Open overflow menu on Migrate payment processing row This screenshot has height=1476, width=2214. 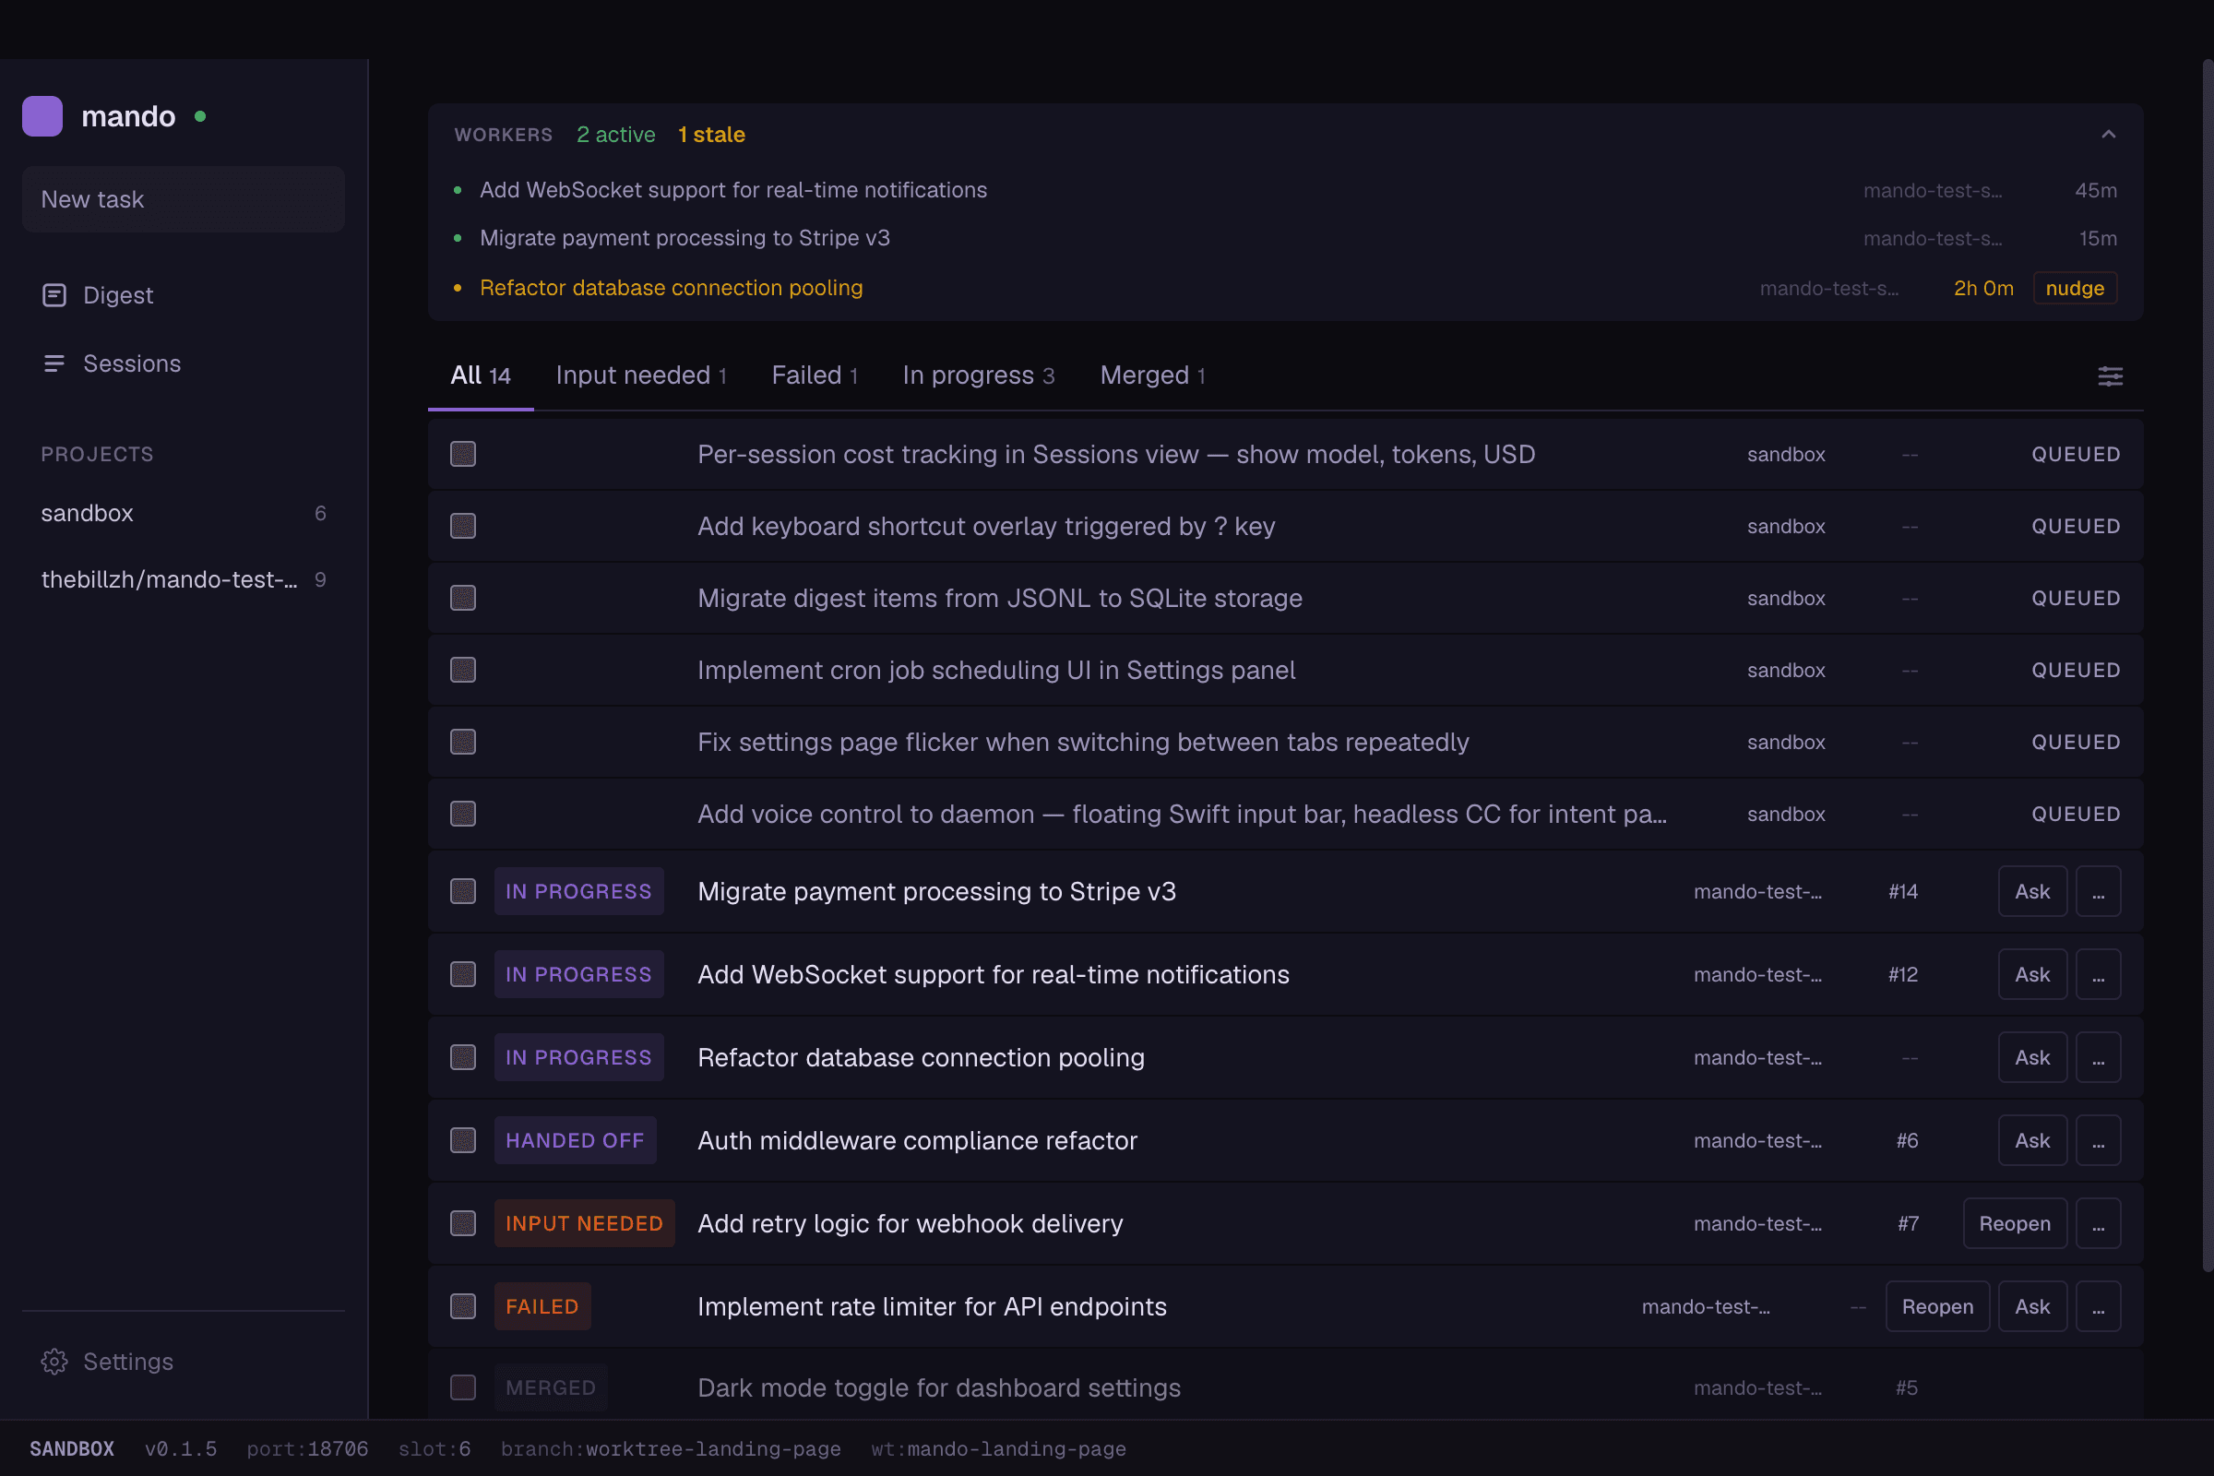point(2098,890)
